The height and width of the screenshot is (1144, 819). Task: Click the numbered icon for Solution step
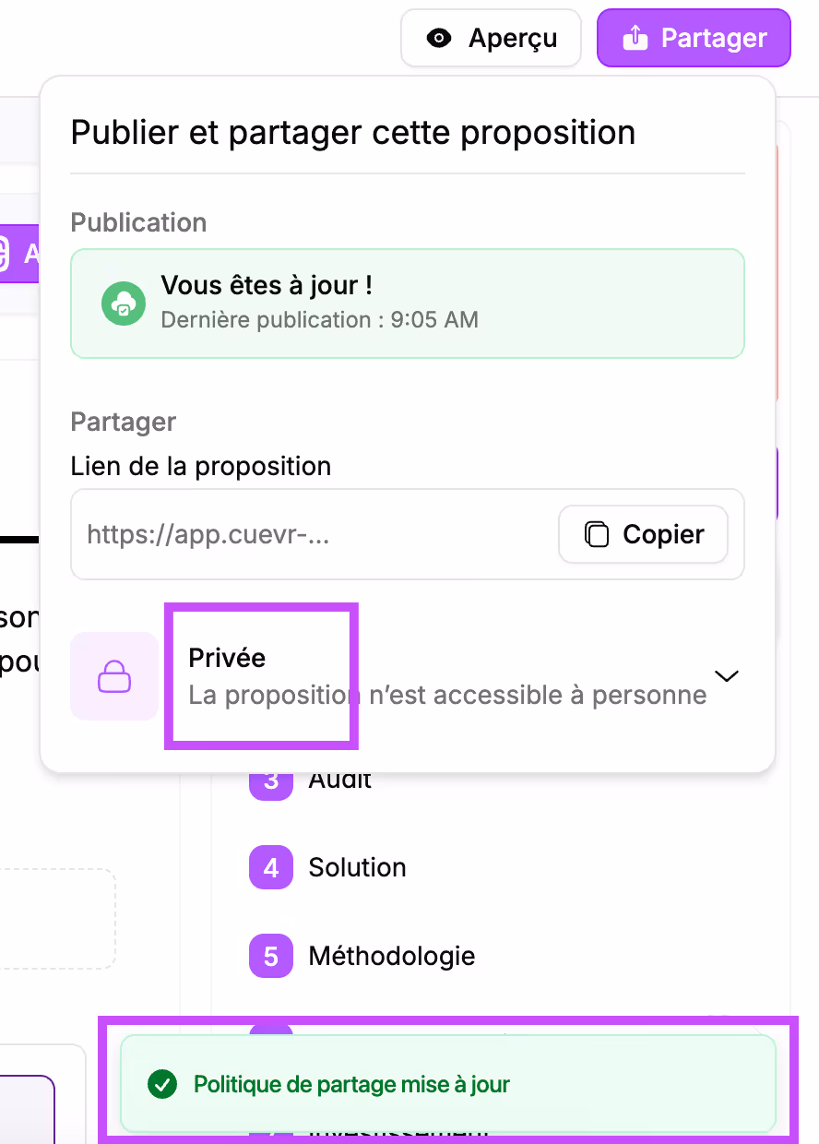pyautogui.click(x=270, y=866)
